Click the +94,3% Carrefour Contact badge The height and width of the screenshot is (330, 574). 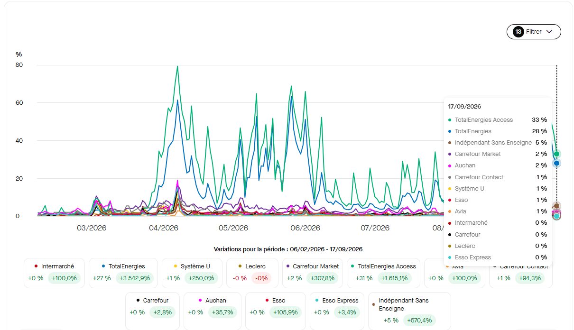click(529, 278)
